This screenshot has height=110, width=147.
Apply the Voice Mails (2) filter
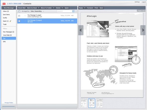[x=7, y=35]
